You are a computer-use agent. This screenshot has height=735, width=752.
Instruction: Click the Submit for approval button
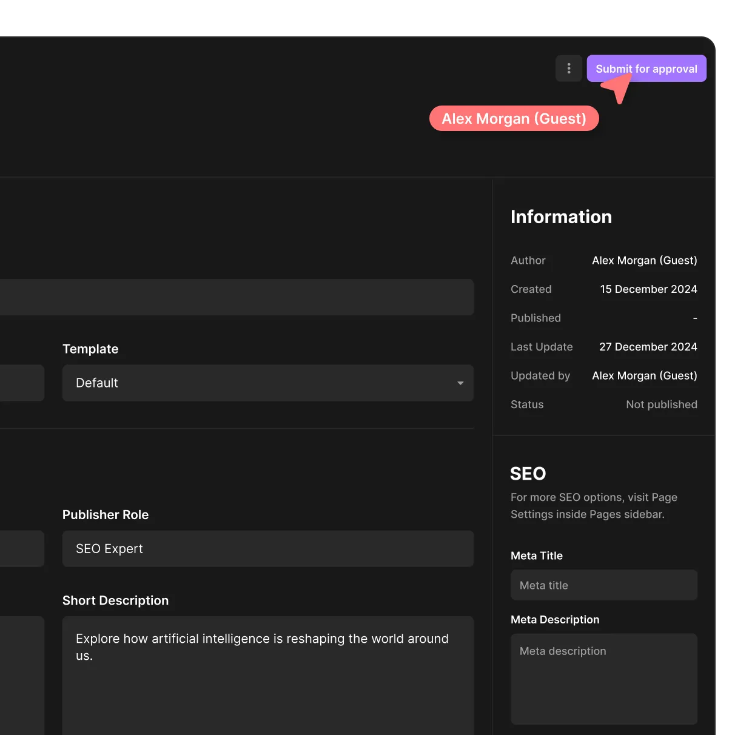(x=646, y=69)
